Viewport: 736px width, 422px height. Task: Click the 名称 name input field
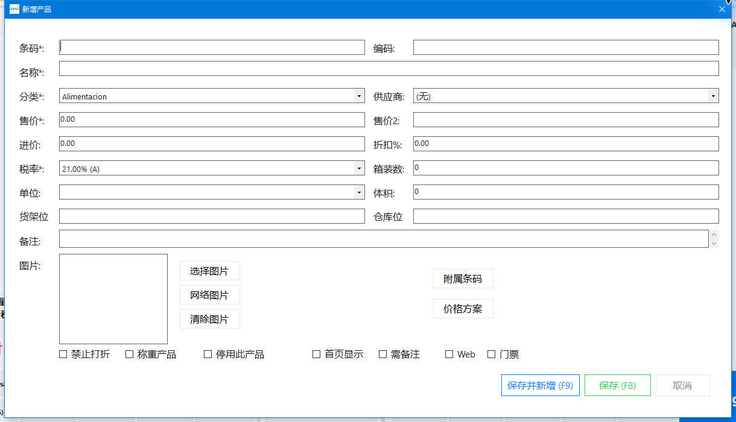coord(389,69)
